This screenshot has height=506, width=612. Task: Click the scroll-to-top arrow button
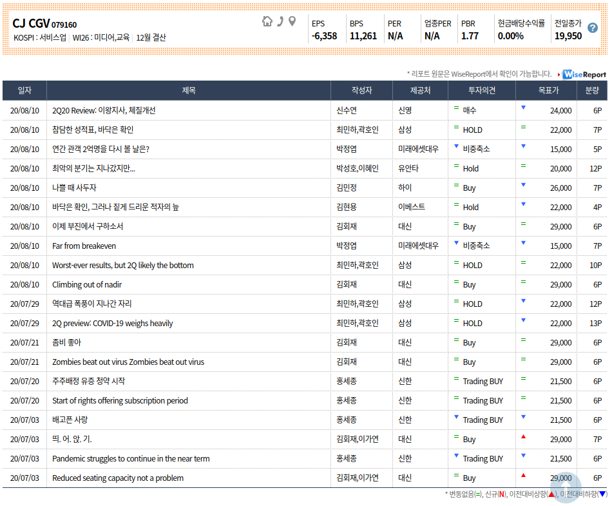coord(566,487)
